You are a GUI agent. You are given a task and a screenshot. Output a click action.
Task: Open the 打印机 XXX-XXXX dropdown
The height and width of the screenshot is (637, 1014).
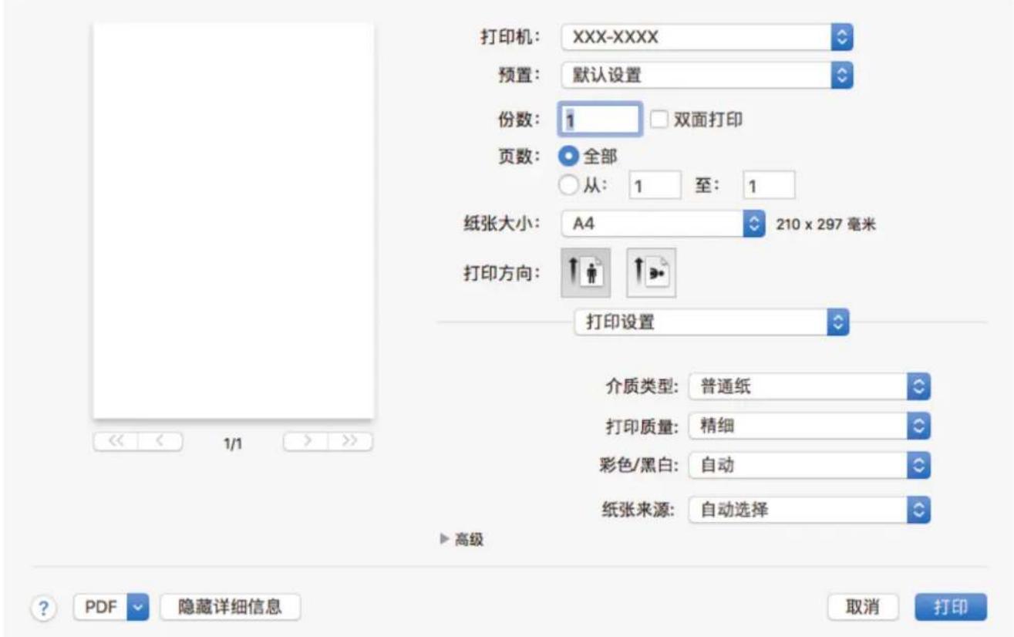(709, 36)
